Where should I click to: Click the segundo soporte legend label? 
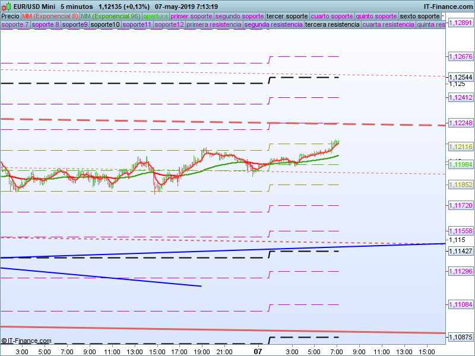(239, 16)
